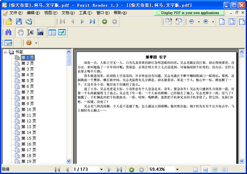Open zoom in dropdown arrow
This screenshot has height=174, width=247.
[x=213, y=22]
